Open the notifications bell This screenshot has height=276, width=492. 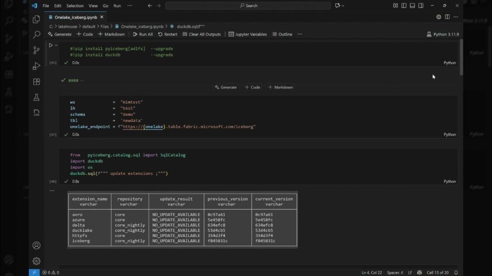coord(456,273)
